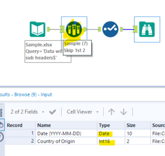Click the Input Data tool output anchor

49,29
